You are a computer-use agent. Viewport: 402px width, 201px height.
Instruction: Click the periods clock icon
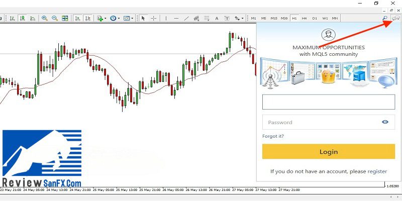[113, 18]
